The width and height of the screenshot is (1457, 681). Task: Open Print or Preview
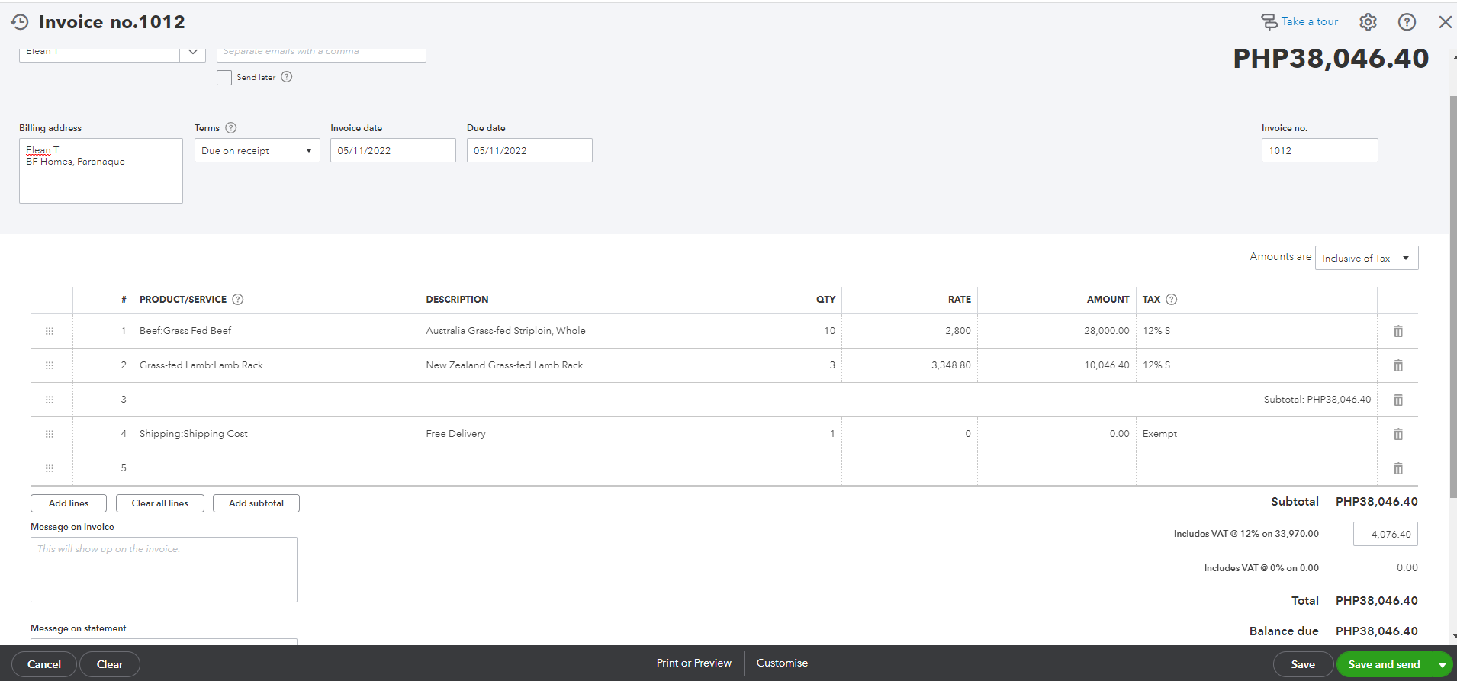pos(694,663)
